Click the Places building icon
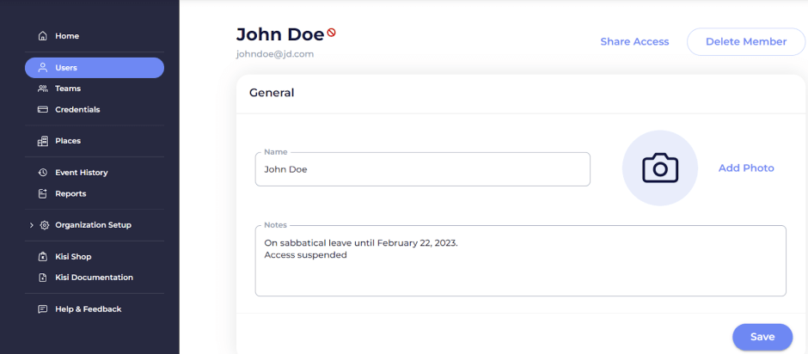 click(43, 141)
